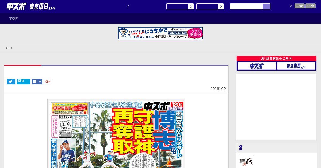Select the TOP navigation item
This screenshot has height=168, width=321.
pyautogui.click(x=14, y=18)
